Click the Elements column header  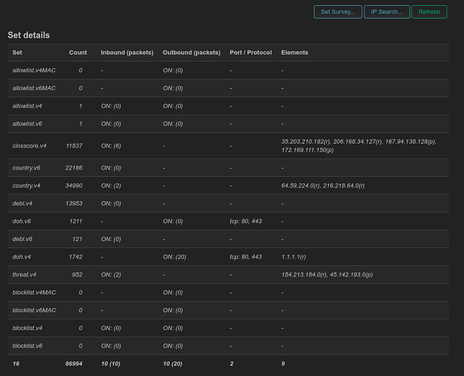tap(294, 53)
